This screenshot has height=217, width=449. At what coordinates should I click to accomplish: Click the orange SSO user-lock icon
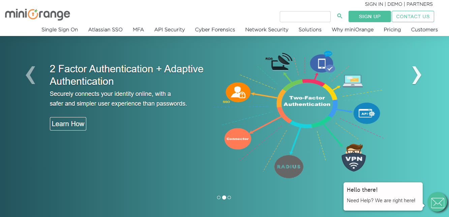[x=238, y=93]
